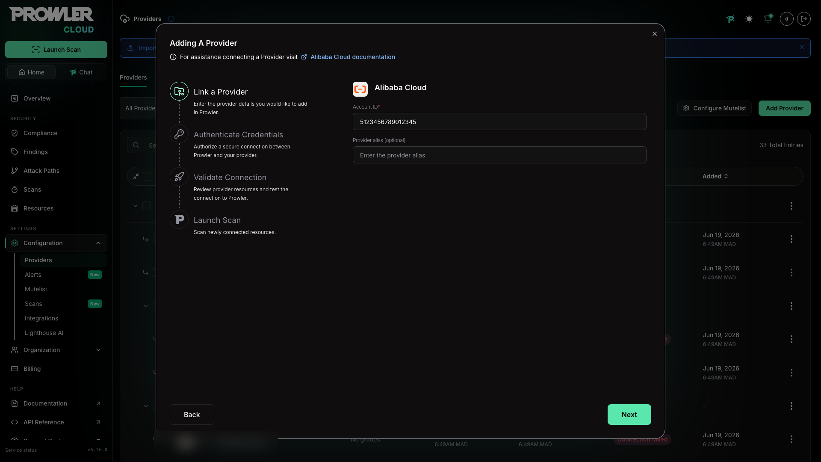
Task: Click the Configuration gear icon
Action: (x=15, y=243)
